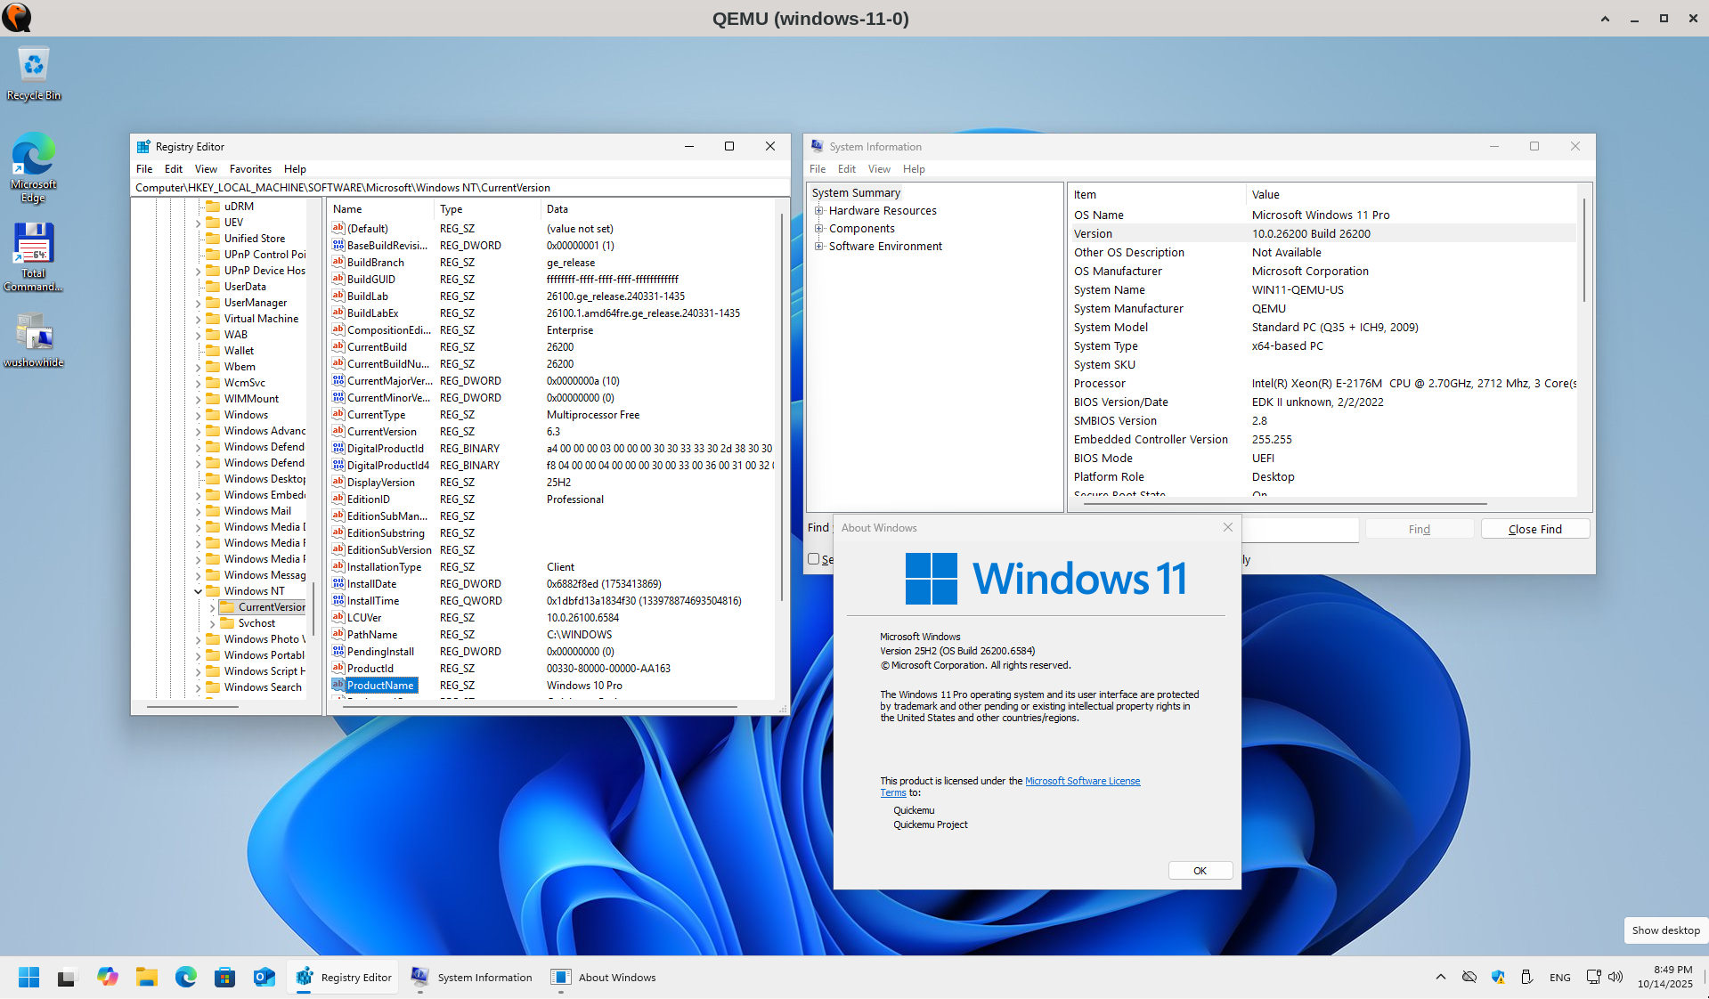Screen dimensions: 1709x999
Task: Open File Explorer from the taskbar
Action: tap(147, 977)
